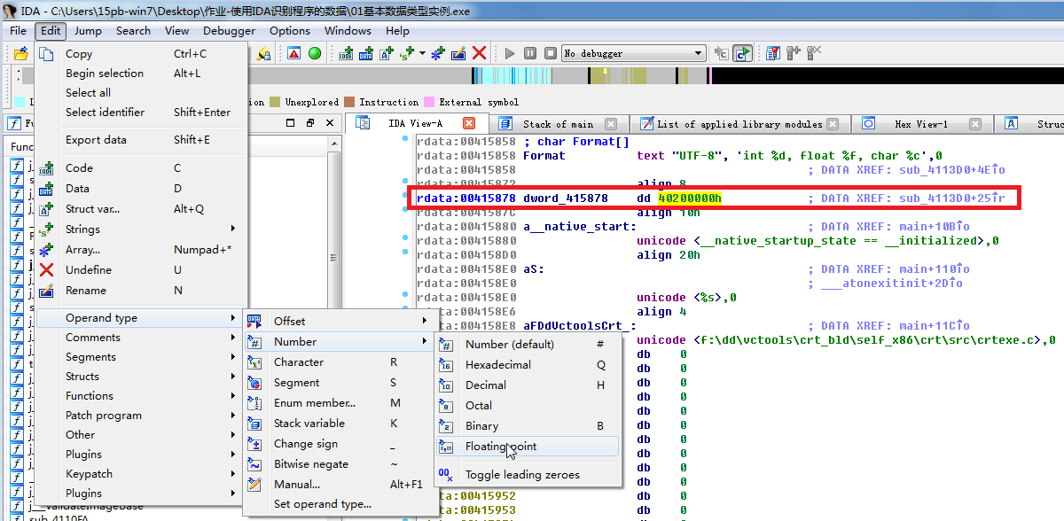Click the blue asterisk array toolbar icon
This screenshot has height=521, width=1064.
pyautogui.click(x=438, y=53)
